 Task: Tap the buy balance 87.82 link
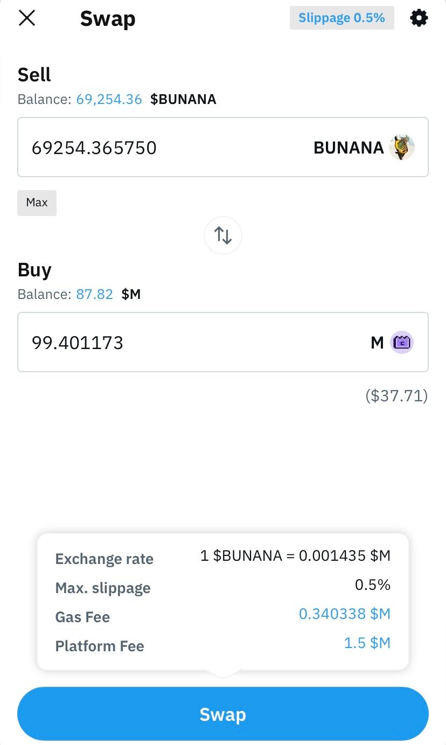94,294
